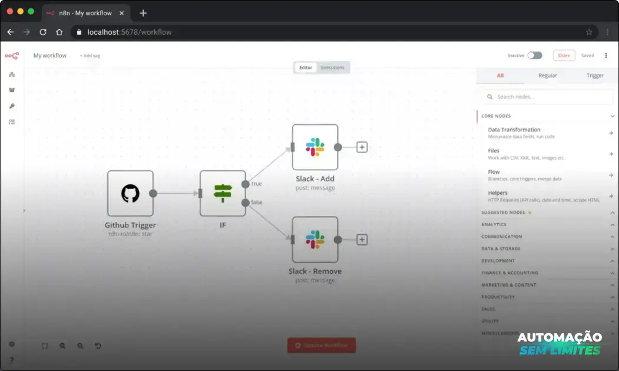Expand the Data & Storage category
The image size is (619, 371).
[613, 249]
